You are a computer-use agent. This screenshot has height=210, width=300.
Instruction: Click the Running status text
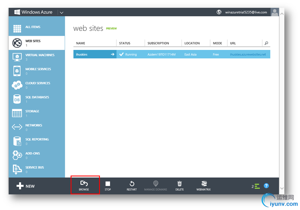tap(131, 55)
